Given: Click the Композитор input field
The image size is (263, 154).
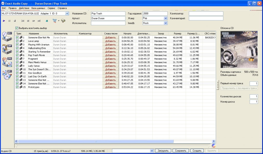Looking at the screenshot, I should pos(206,14).
